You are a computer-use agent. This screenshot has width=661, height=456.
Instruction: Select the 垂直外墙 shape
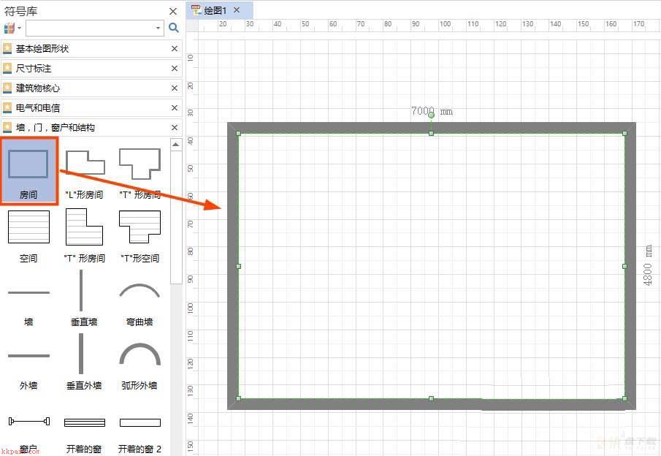coord(84,363)
